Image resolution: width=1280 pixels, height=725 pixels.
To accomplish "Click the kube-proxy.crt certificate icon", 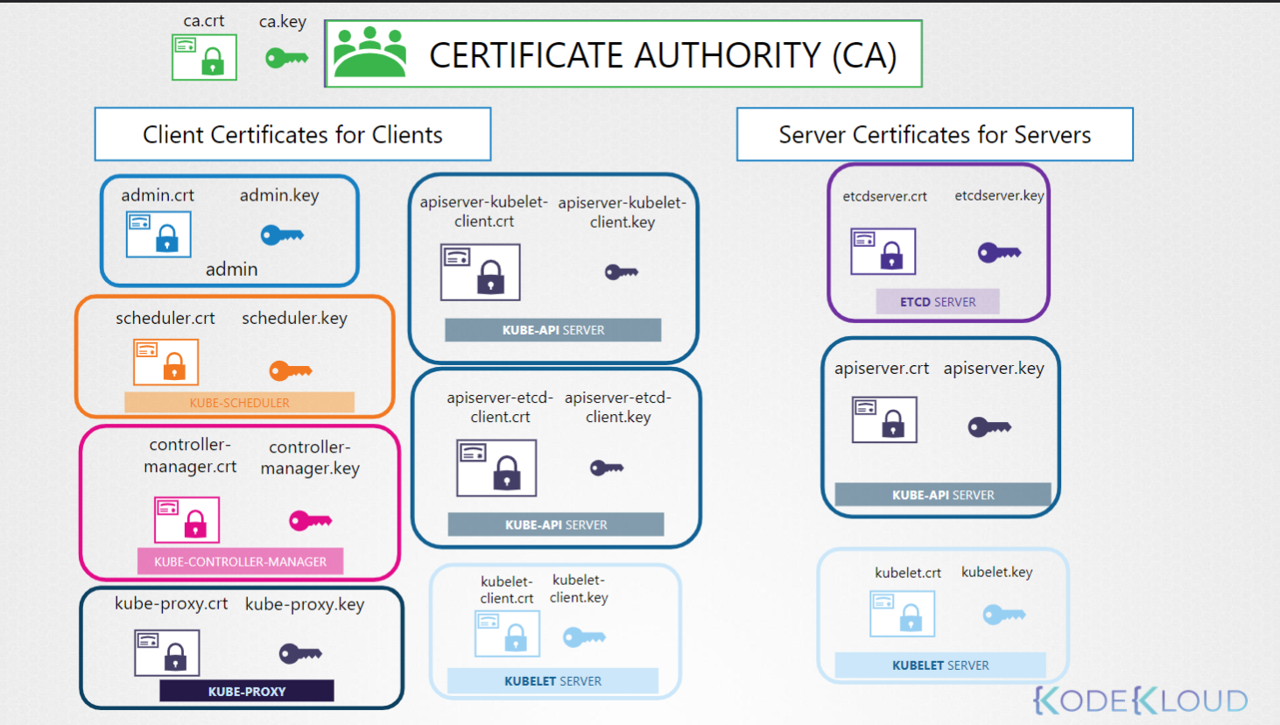I will click(x=166, y=653).
